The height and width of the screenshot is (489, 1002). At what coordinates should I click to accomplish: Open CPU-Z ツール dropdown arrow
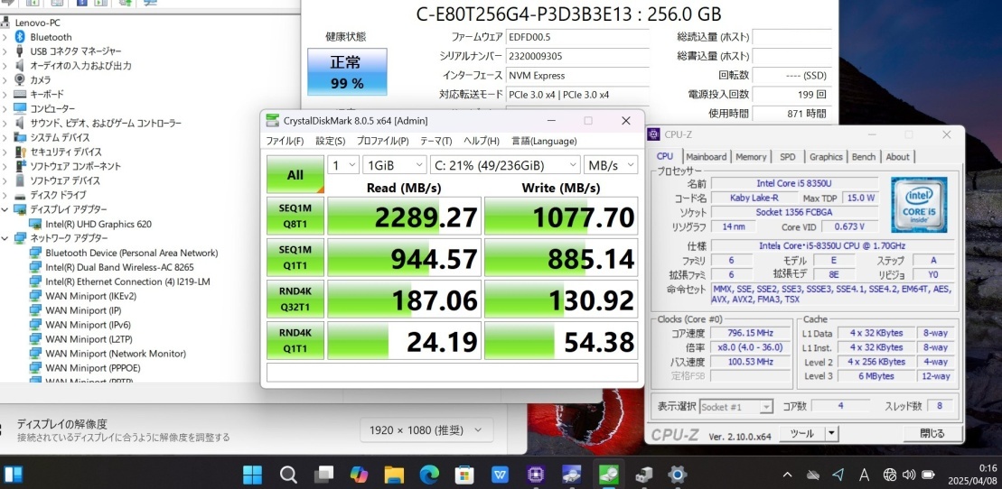pyautogui.click(x=830, y=433)
